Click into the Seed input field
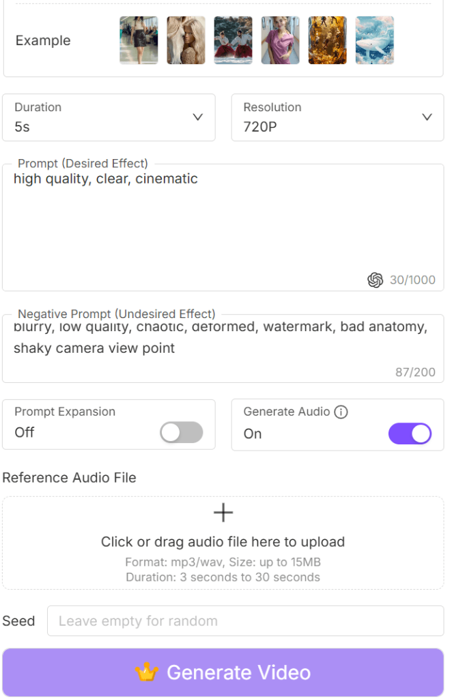Screen dimensions: 452x699 click(x=245, y=621)
